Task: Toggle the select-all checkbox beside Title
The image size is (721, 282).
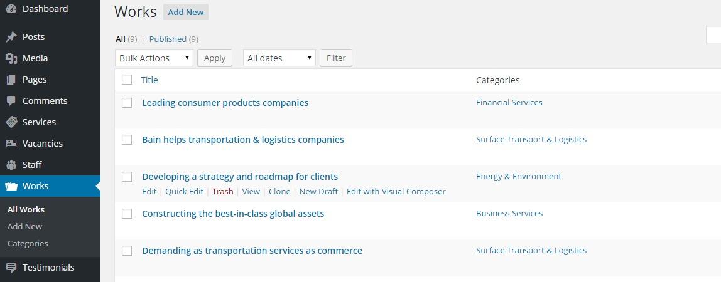Action: [127, 80]
